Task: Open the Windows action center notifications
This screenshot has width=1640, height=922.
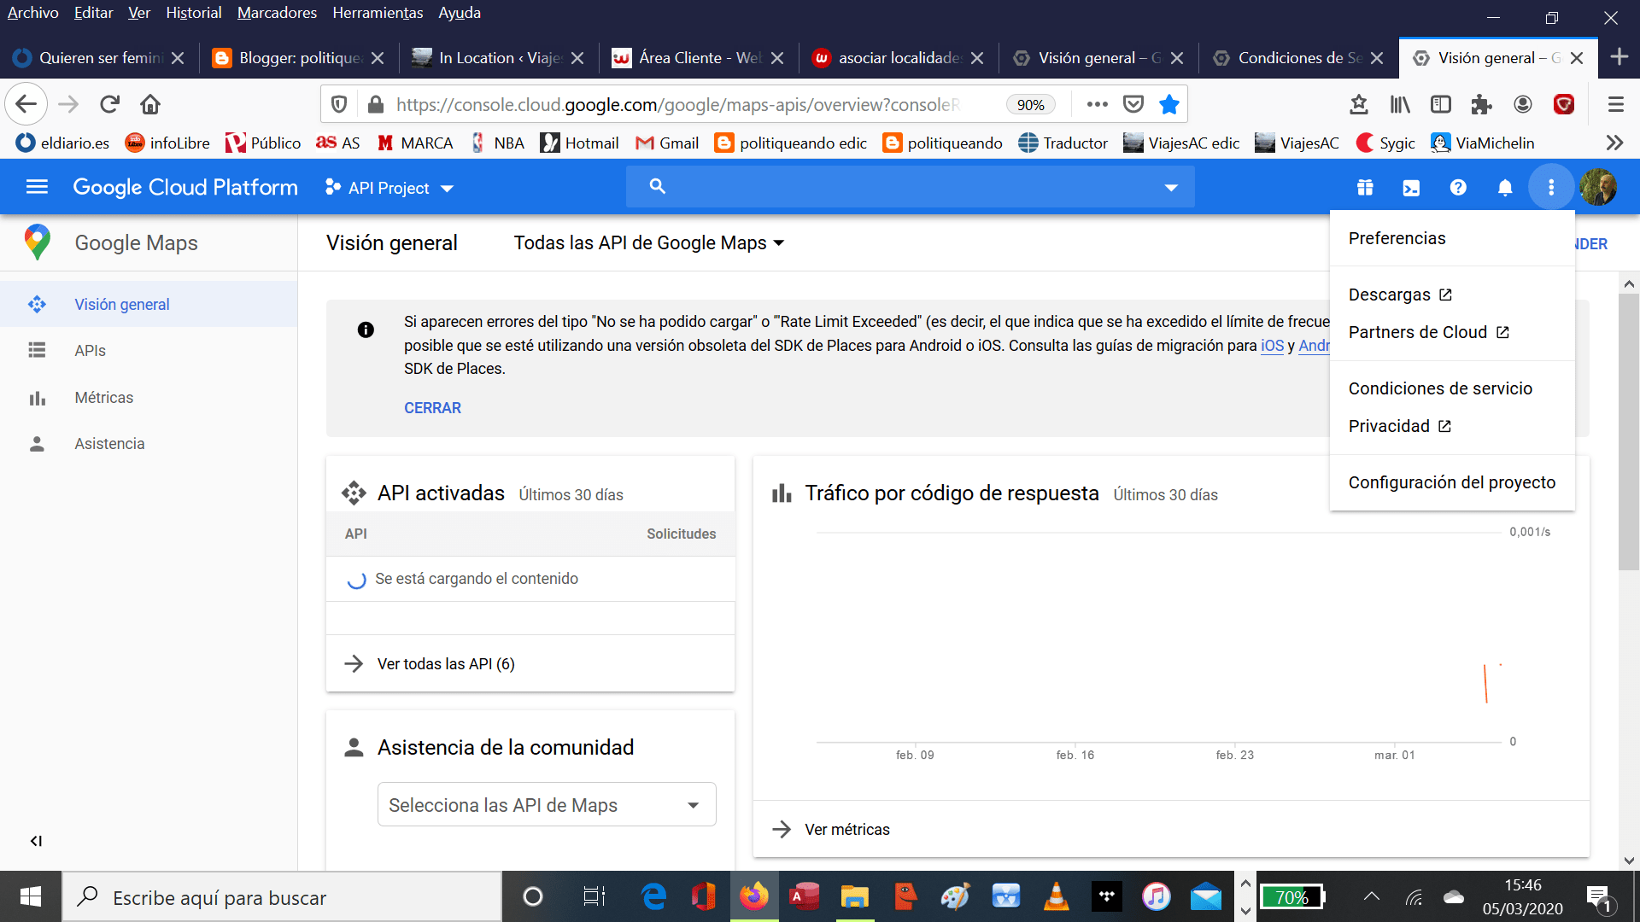Action: click(x=1599, y=898)
